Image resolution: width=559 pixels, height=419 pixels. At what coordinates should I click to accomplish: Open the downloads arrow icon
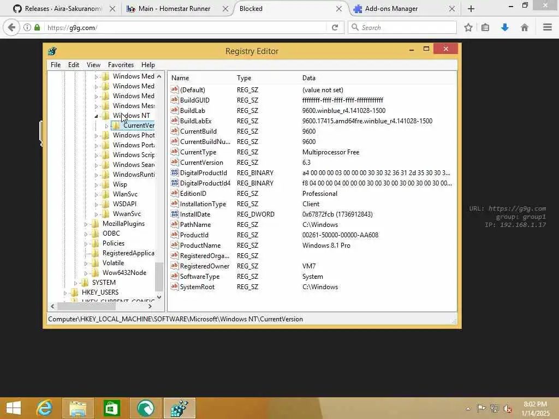point(504,27)
